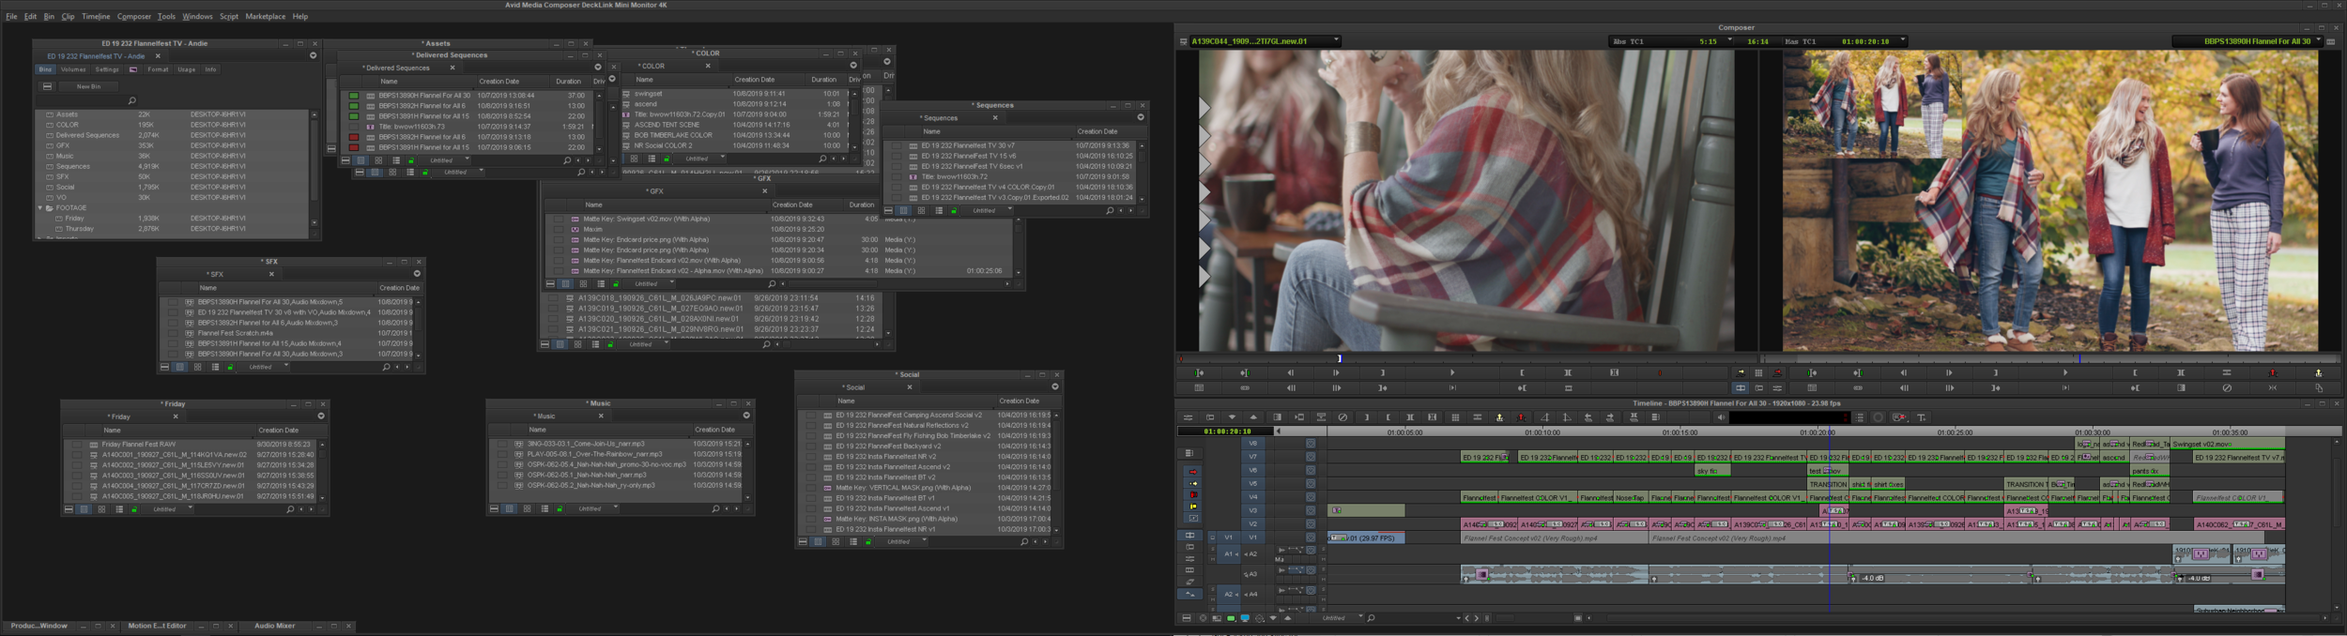
Task: Select yellow Ripple Trim smart tool
Action: [x=1192, y=507]
